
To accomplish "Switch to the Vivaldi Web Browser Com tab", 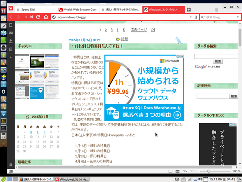I will coord(78,10).
